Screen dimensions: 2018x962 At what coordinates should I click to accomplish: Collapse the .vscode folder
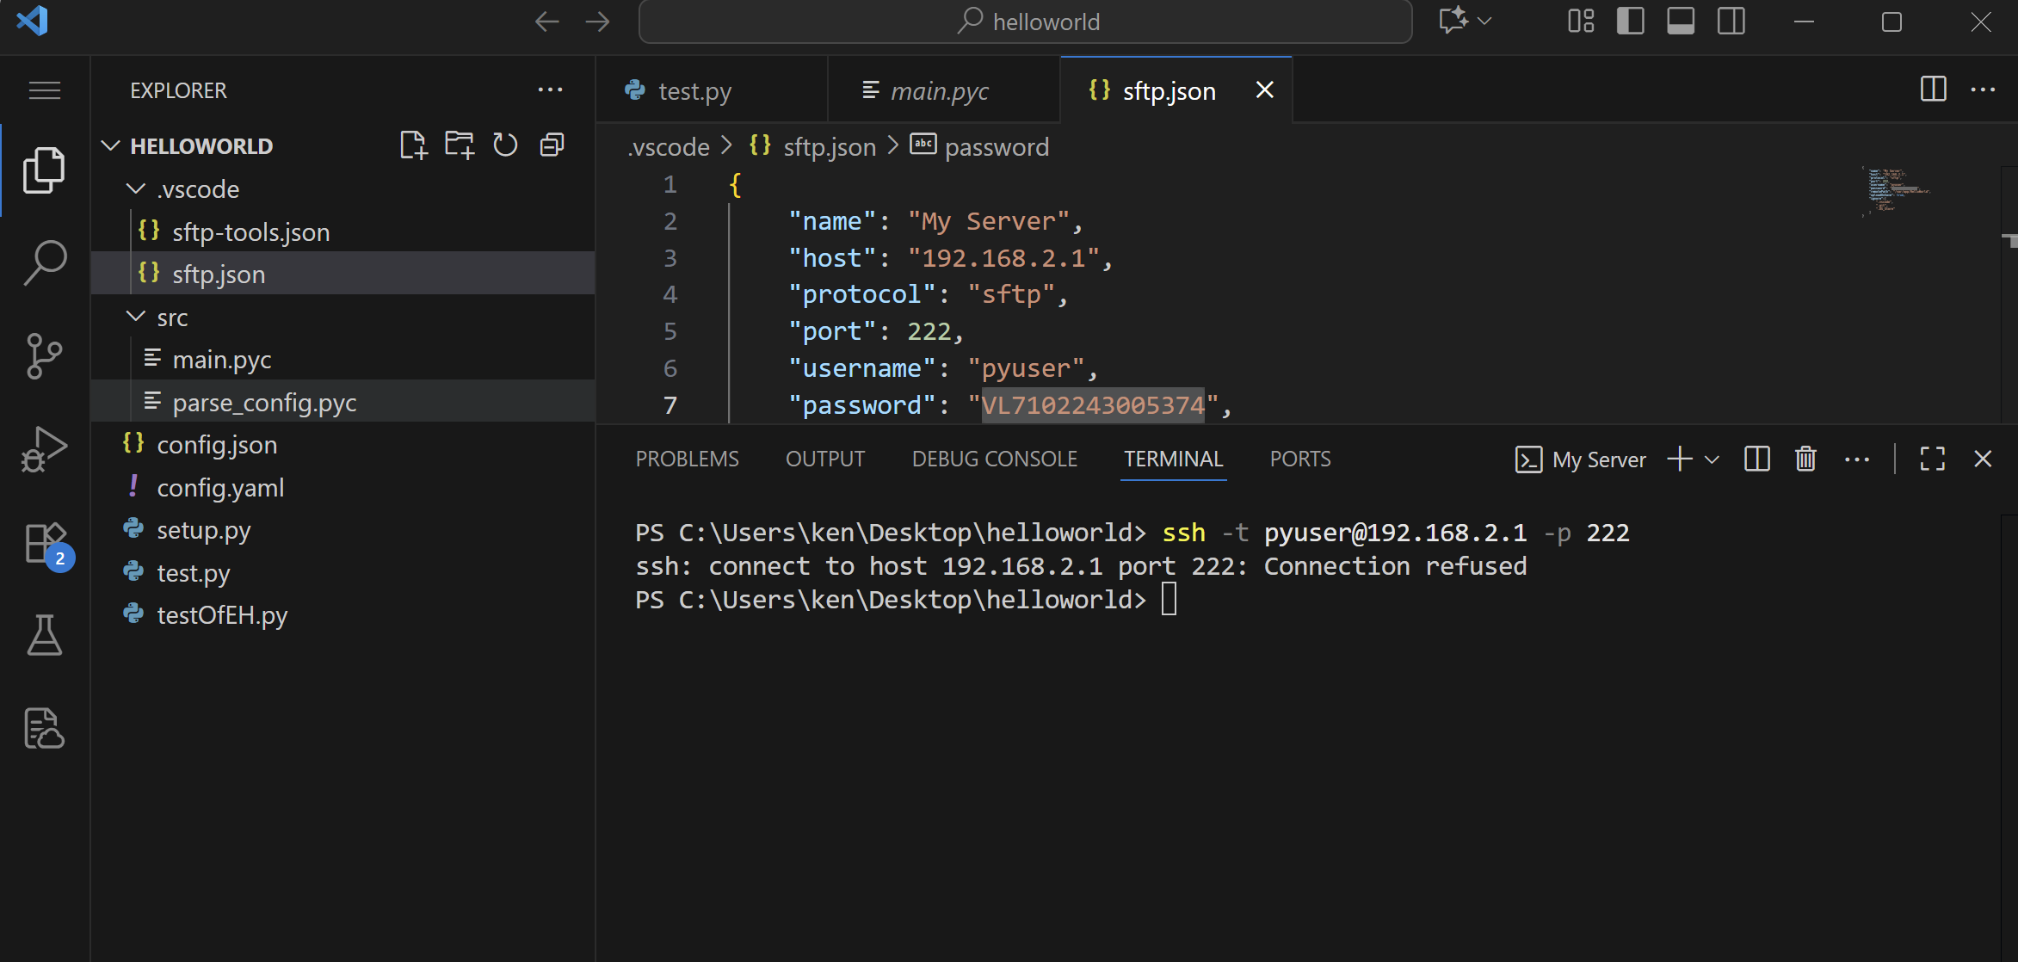point(135,188)
